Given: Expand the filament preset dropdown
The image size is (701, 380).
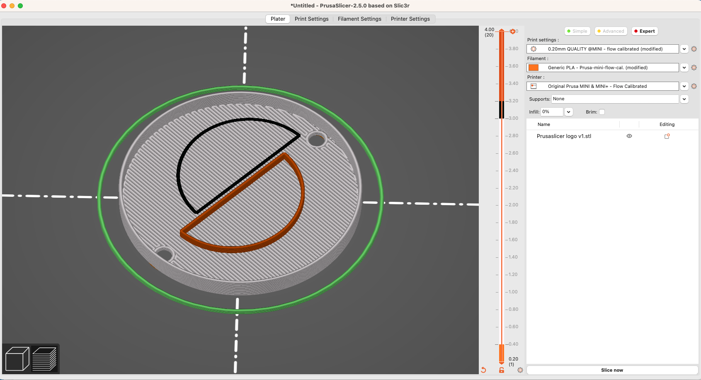Looking at the screenshot, I should [x=684, y=68].
